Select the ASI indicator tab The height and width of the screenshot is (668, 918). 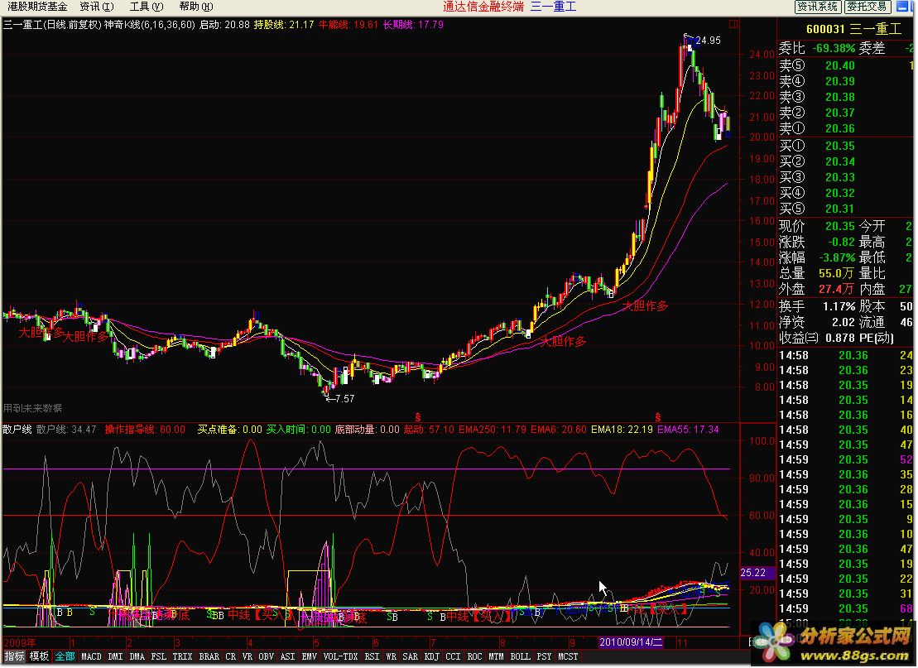tap(287, 657)
